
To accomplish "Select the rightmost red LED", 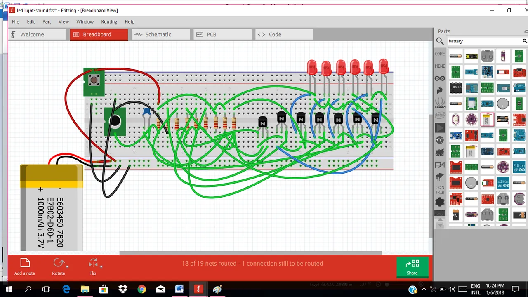I will coord(384,66).
